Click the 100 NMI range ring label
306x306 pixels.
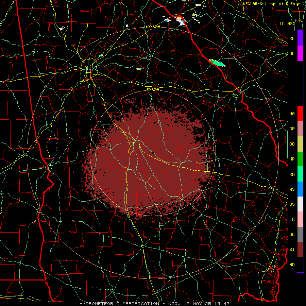(153, 27)
